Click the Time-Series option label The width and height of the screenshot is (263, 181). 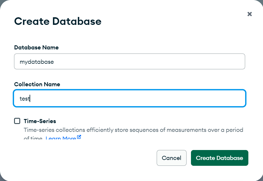[40, 121]
